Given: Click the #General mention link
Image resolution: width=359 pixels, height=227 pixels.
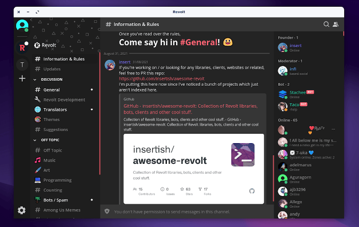Looking at the screenshot, I should [x=198, y=42].
